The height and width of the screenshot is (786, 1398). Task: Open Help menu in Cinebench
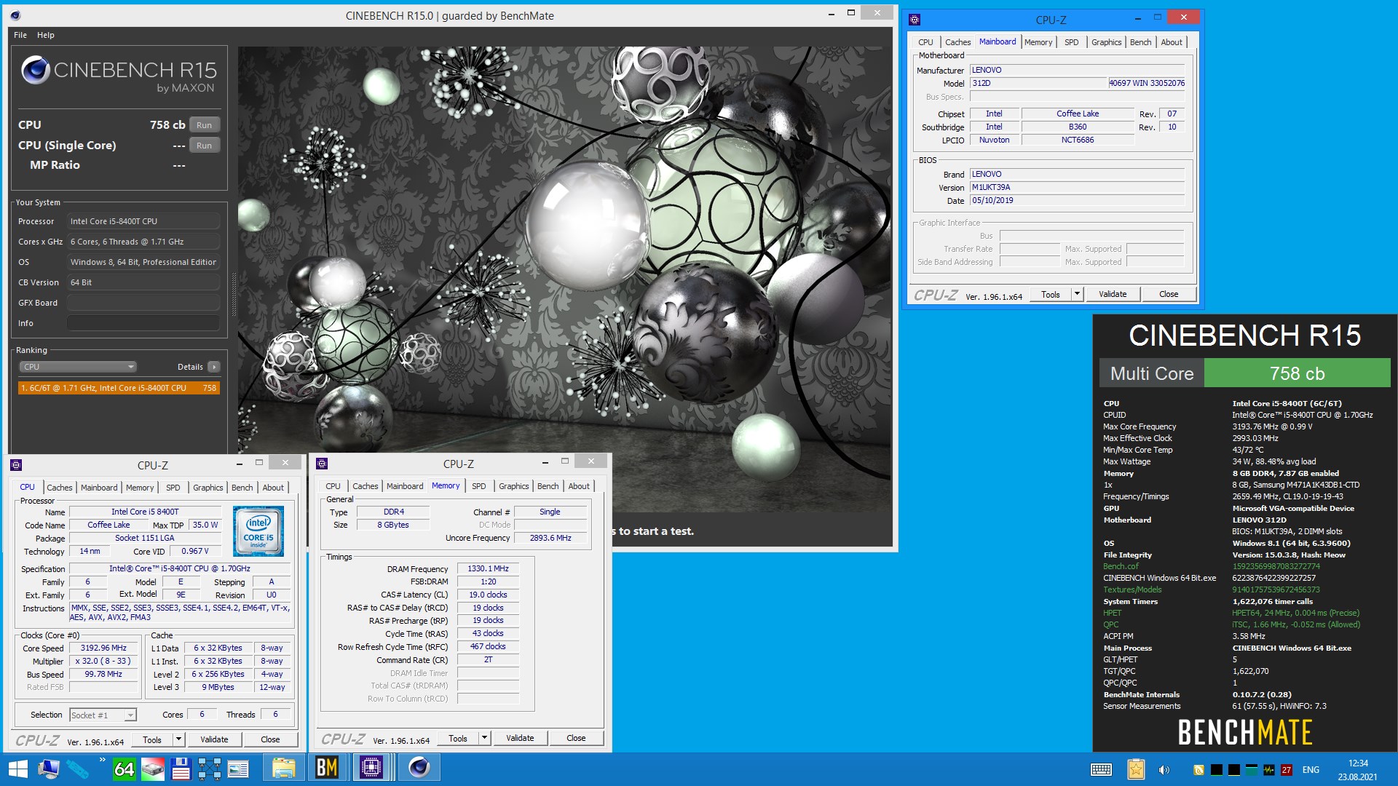click(46, 35)
